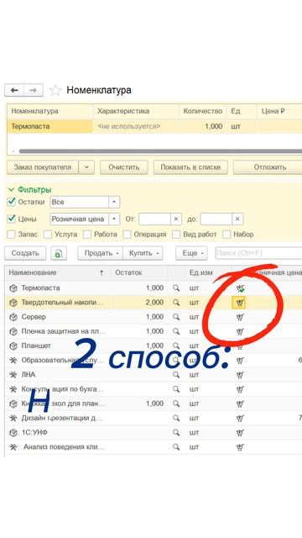Image resolution: width=302 pixels, height=538 pixels.
Task: Go forward with the right arrow button
Action: coord(34,90)
